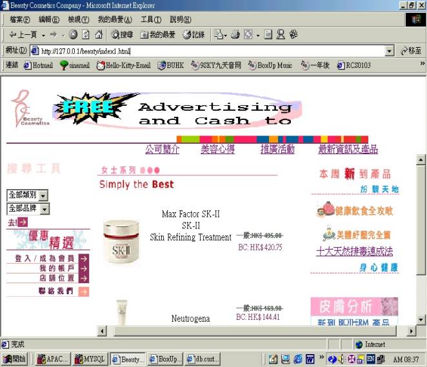Click the Word icon in the quick launch
427x367 pixels.
coord(310,359)
